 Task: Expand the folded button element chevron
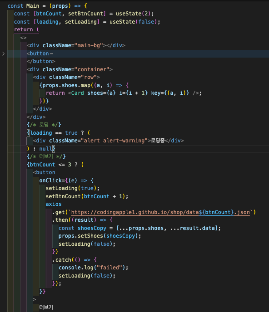click(3, 54)
